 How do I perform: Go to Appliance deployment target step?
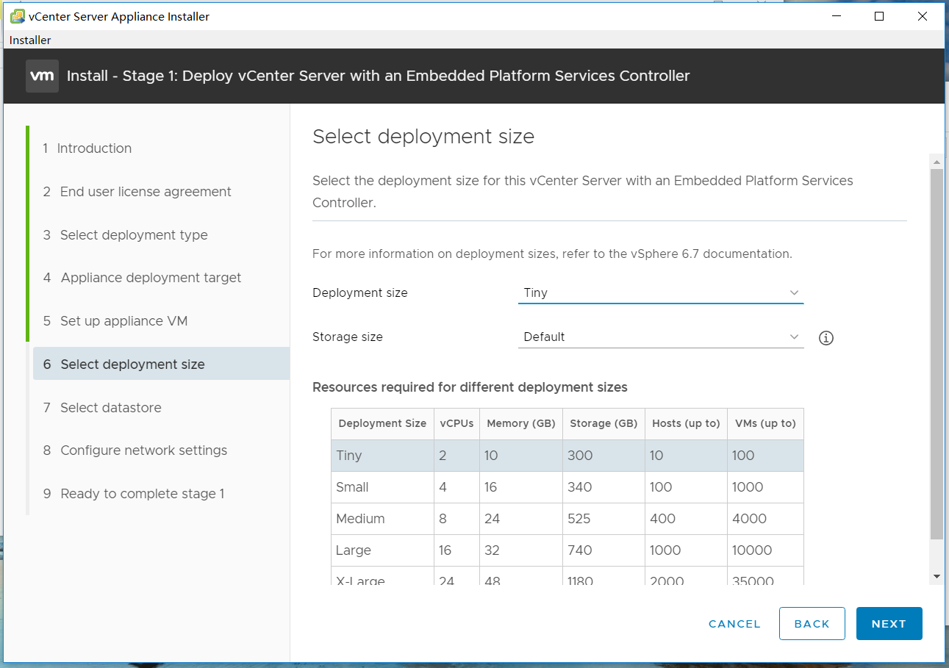point(142,278)
